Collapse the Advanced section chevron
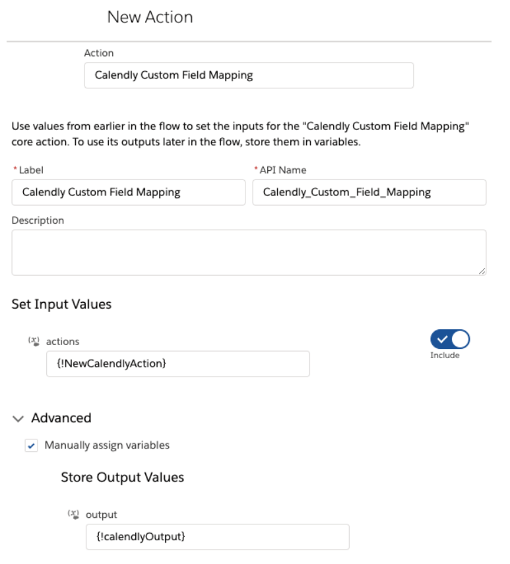510x564 pixels. [18, 419]
